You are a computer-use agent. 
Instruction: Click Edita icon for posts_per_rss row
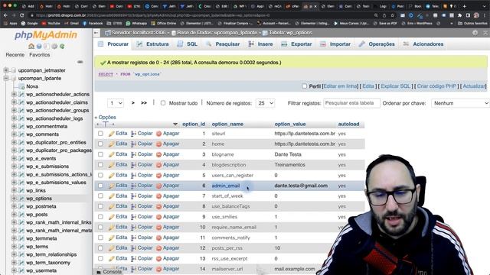112,248
